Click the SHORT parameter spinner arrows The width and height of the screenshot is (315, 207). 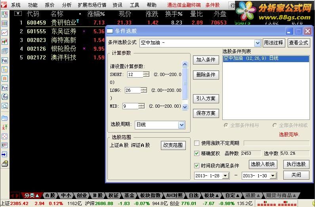coord(146,74)
